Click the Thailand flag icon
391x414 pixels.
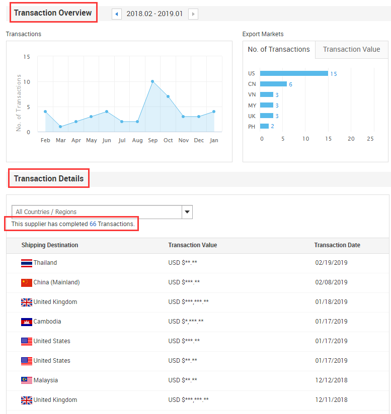tap(27, 263)
